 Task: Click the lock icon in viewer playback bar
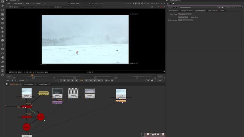coord(152,80)
